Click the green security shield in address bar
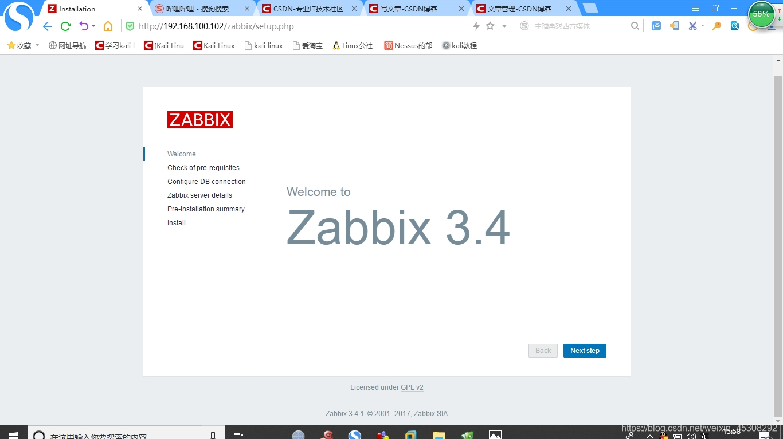Viewport: 783px width, 439px height. (130, 26)
